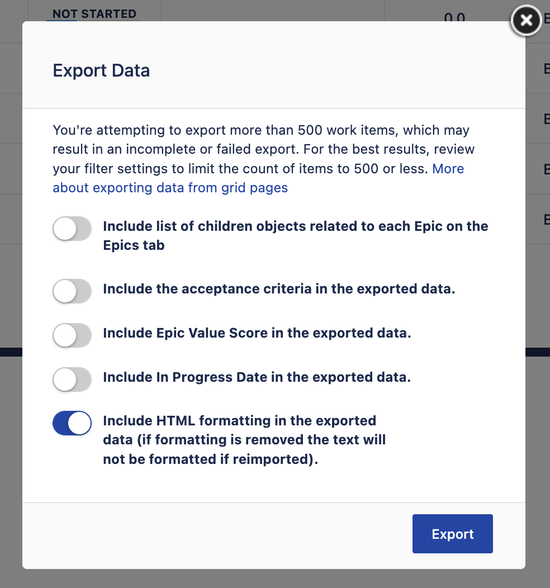Enable the Epic Value Score toggle
This screenshot has width=550, height=588.
tap(72, 335)
